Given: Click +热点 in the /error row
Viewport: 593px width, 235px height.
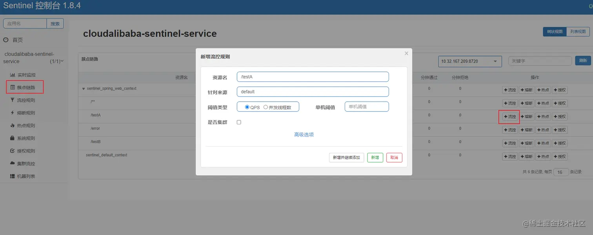Looking at the screenshot, I should point(543,130).
